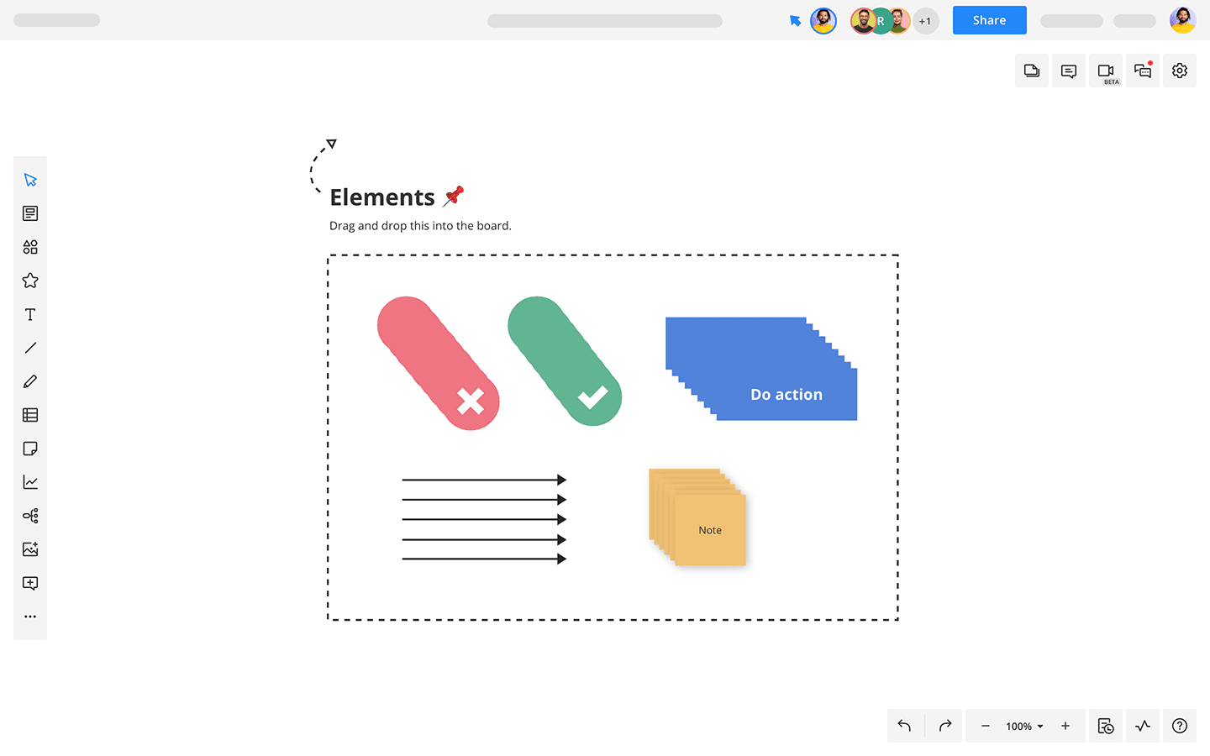Start video chat BETA
1210x756 pixels.
(x=1106, y=71)
